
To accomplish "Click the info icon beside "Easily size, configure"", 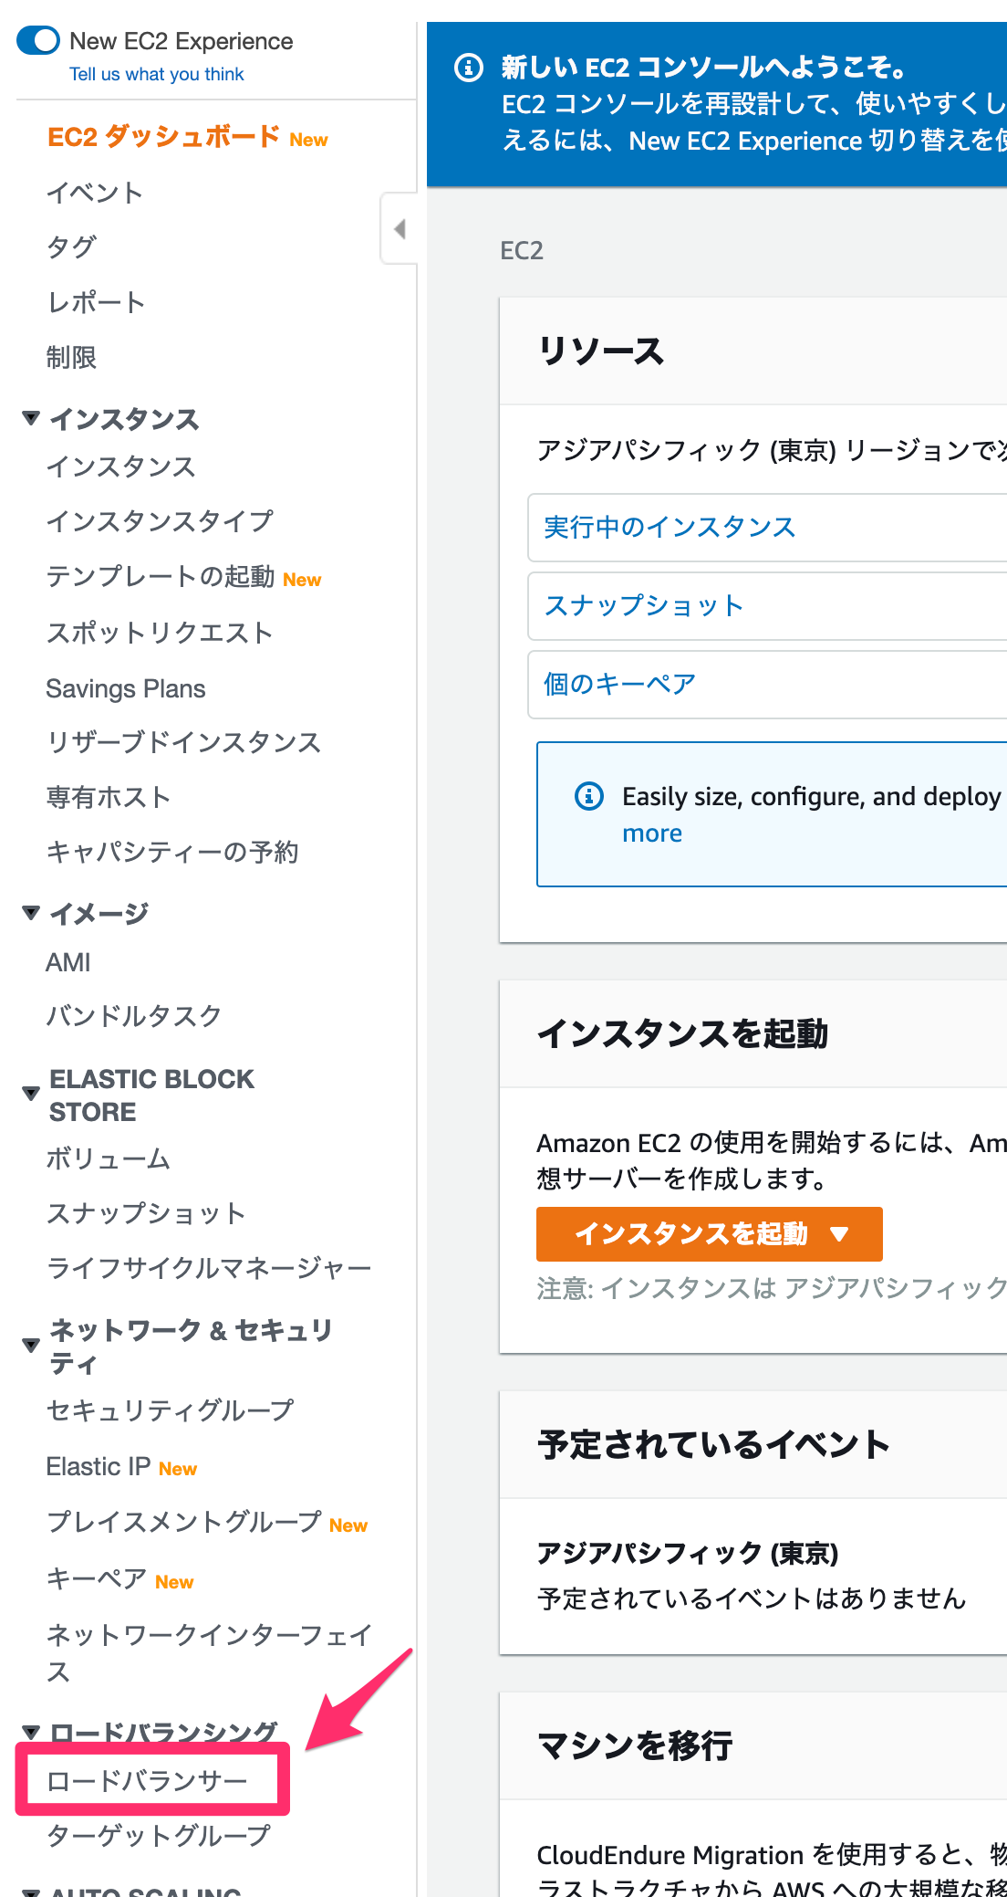I will click(x=589, y=796).
